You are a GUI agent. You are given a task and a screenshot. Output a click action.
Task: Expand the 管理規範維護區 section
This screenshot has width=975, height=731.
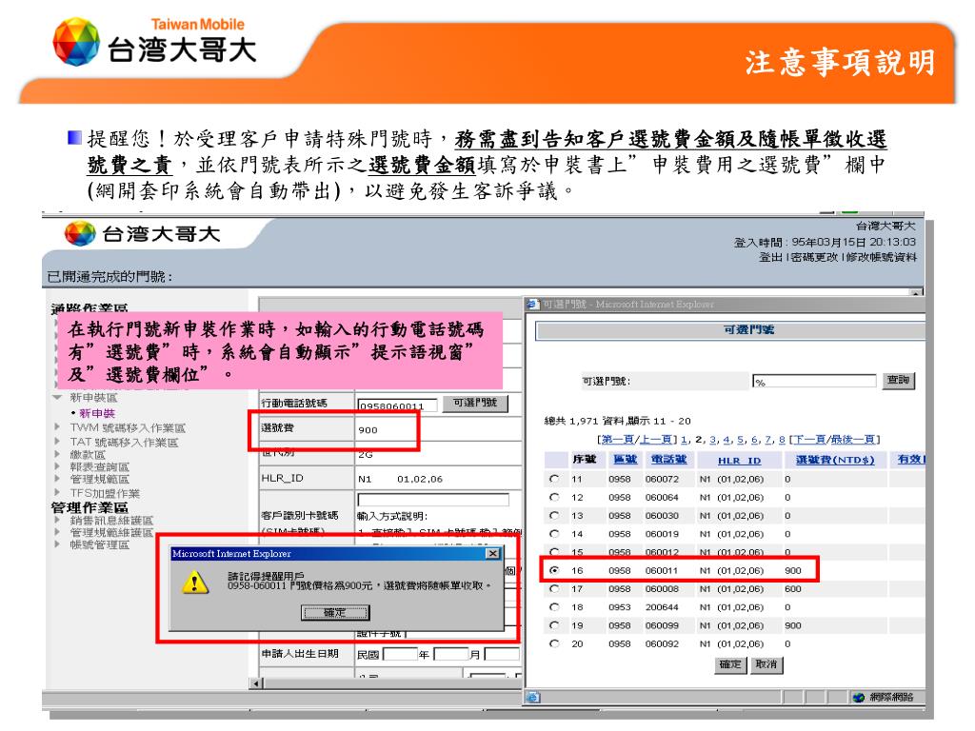57,533
